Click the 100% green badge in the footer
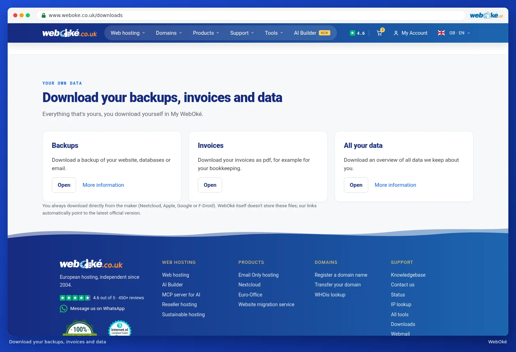Viewport: 516px width, 352px height. click(80, 328)
